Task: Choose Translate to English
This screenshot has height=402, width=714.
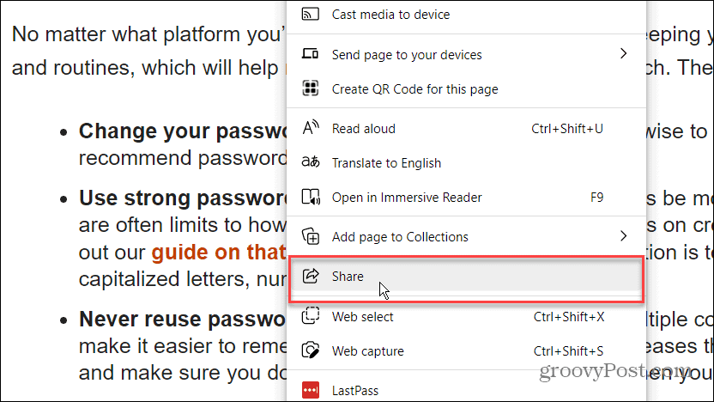Action: tap(386, 163)
